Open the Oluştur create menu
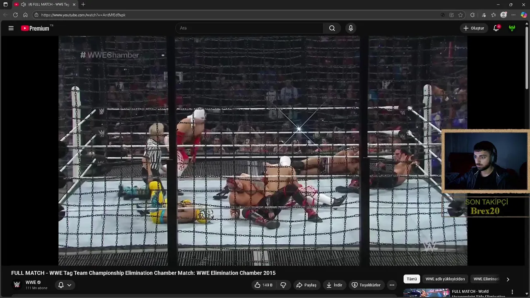 (474, 28)
